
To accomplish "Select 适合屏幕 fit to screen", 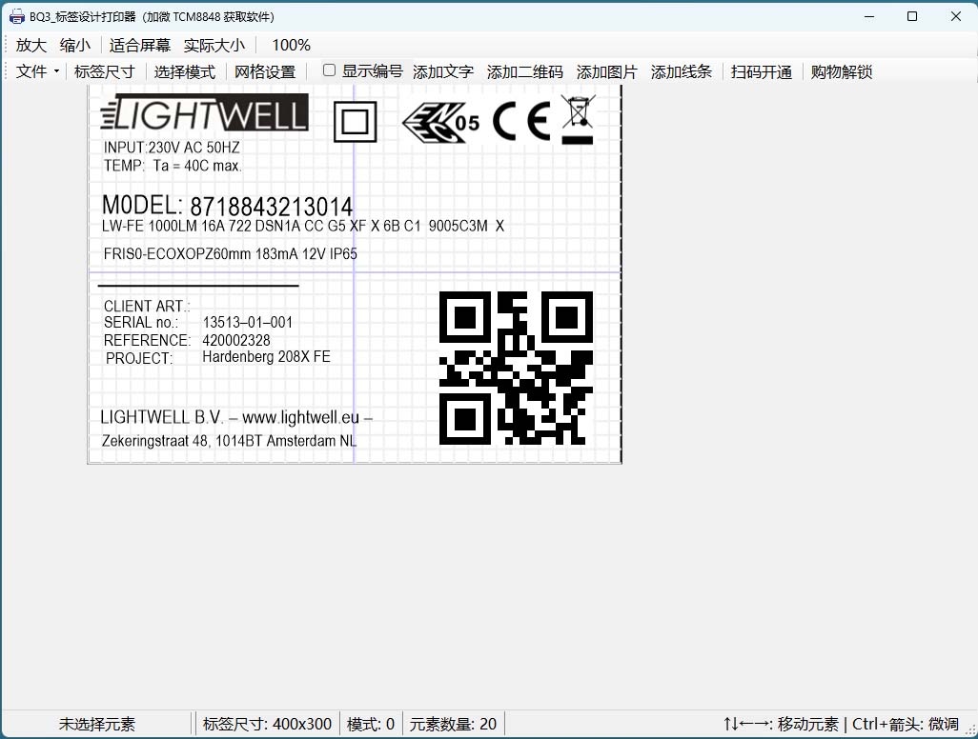I will (140, 46).
